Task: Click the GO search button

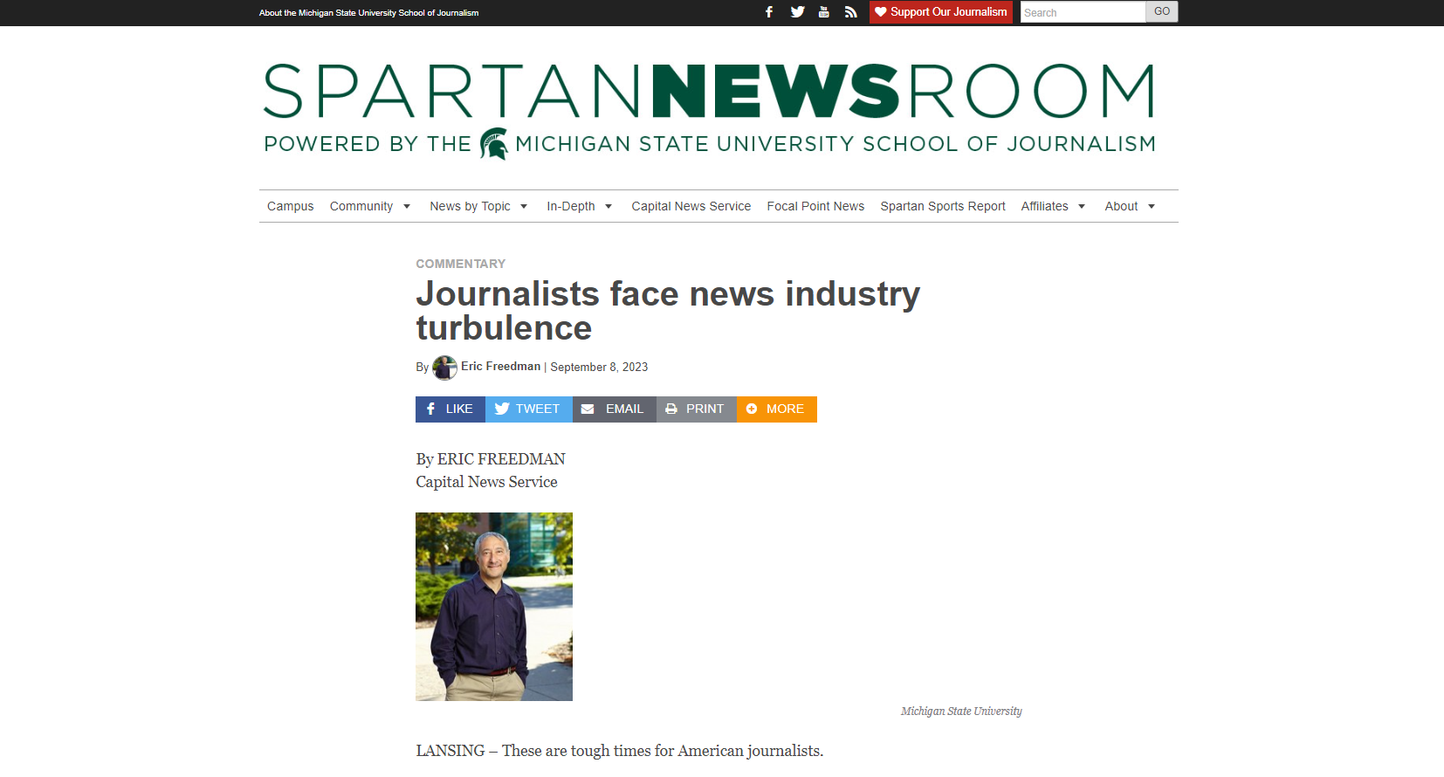Action: coord(1161,11)
